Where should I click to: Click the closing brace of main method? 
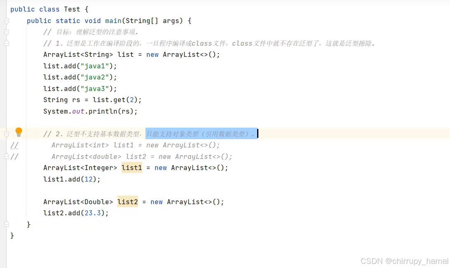click(28, 224)
